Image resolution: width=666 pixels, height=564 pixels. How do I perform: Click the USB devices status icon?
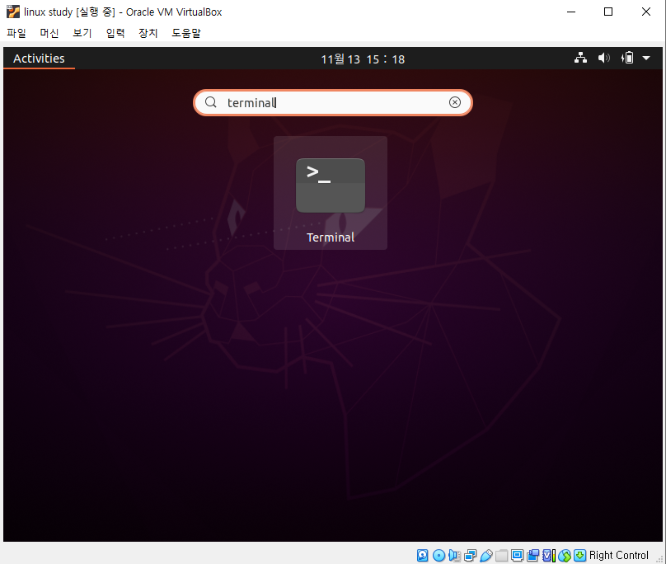click(486, 555)
